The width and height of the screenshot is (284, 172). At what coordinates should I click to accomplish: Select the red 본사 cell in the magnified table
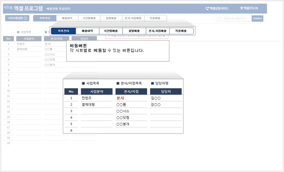point(131,98)
